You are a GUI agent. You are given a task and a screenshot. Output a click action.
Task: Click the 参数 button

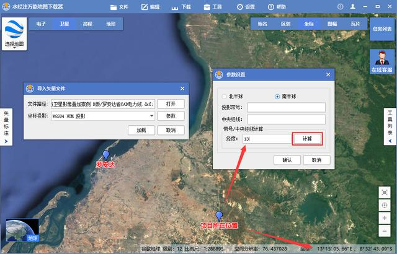click(x=171, y=116)
